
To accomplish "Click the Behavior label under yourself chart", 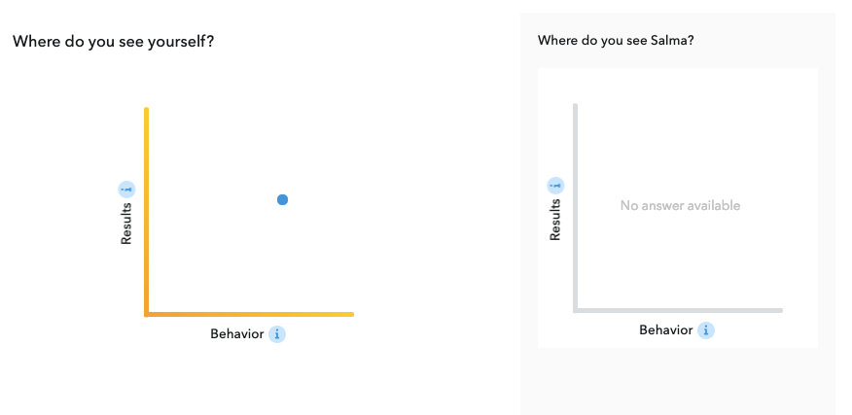I will (237, 334).
